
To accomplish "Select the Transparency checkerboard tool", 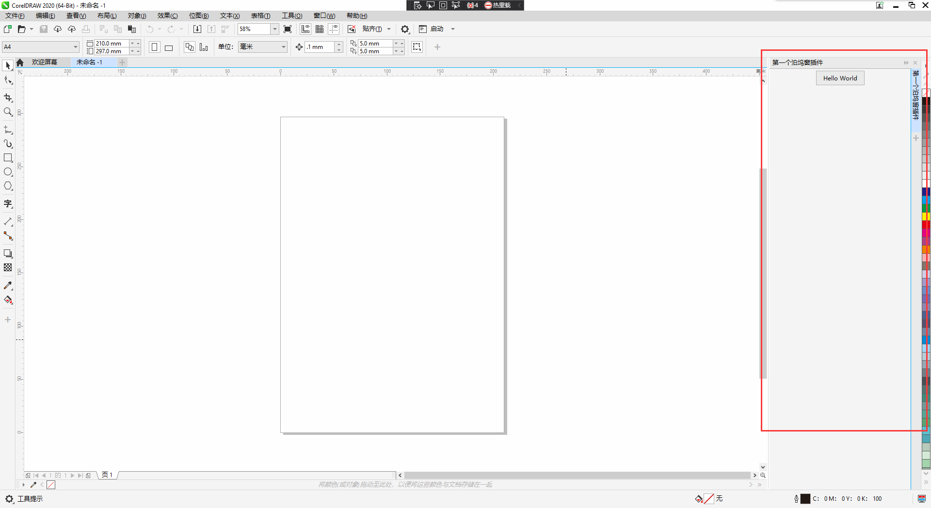I will pyautogui.click(x=8, y=268).
